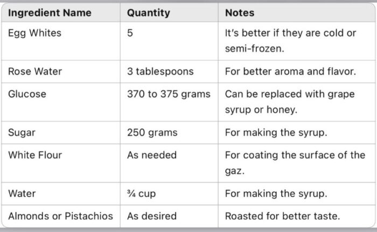Image resolution: width=377 pixels, height=232 pixels.
Task: Click the grape syrup or honey note
Action: 289,102
